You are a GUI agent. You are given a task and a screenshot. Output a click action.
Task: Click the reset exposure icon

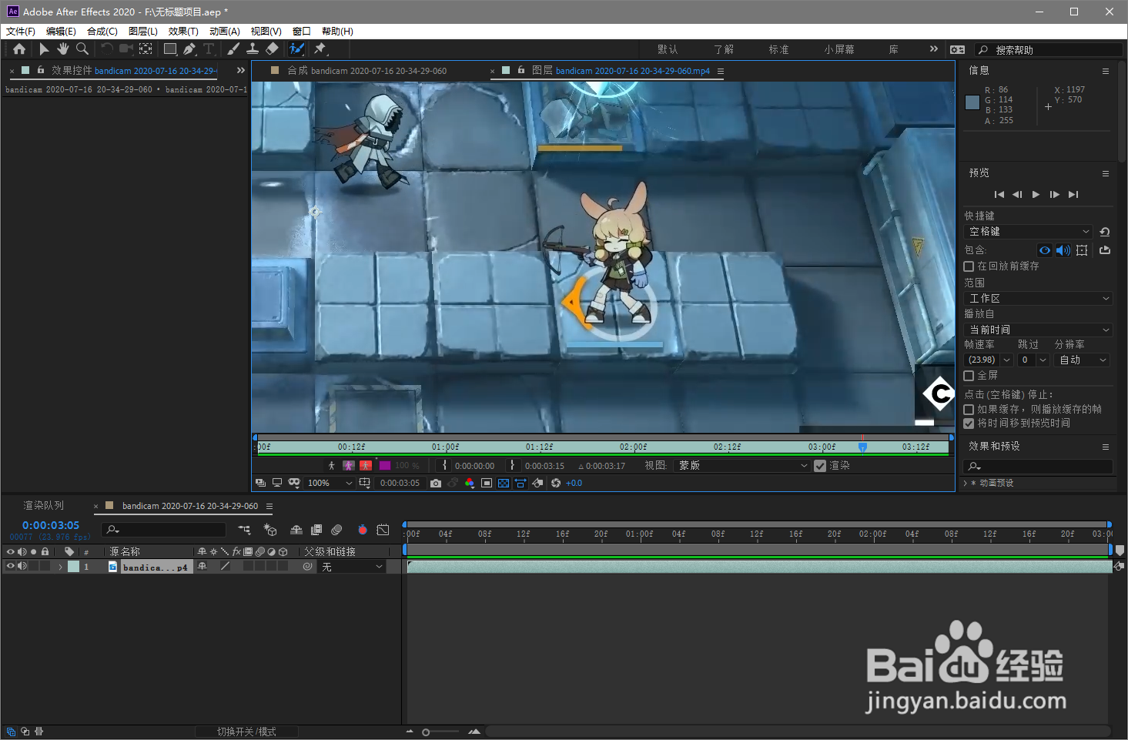pyautogui.click(x=555, y=483)
